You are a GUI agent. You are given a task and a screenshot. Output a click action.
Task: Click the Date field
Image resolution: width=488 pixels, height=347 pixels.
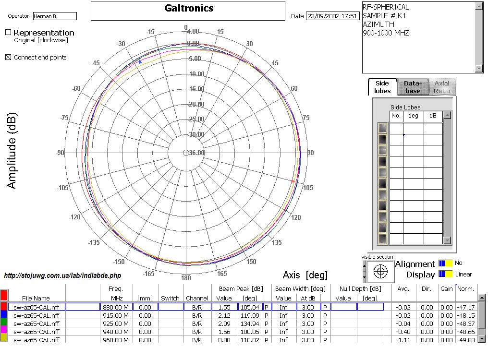pos(333,16)
